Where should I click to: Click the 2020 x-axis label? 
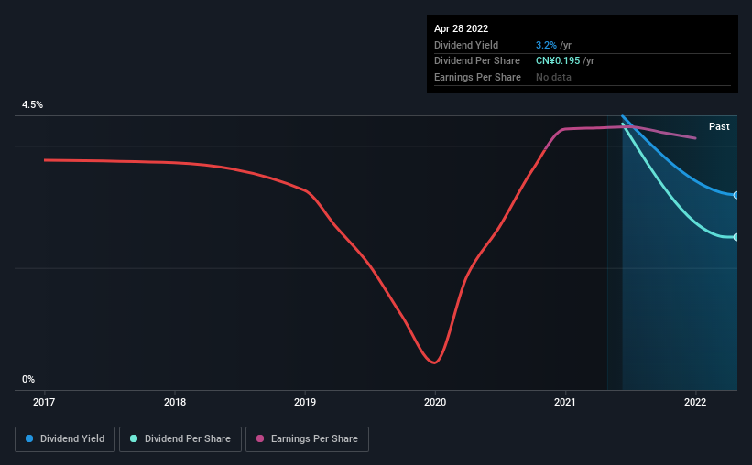pyautogui.click(x=435, y=402)
